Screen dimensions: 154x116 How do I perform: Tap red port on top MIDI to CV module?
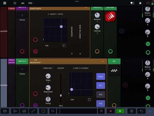22,52
